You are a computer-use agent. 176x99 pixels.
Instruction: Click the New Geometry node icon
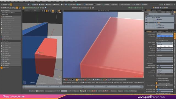click(1, 65)
